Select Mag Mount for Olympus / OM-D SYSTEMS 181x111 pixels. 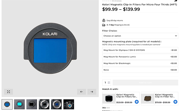(x=140, y=50)
